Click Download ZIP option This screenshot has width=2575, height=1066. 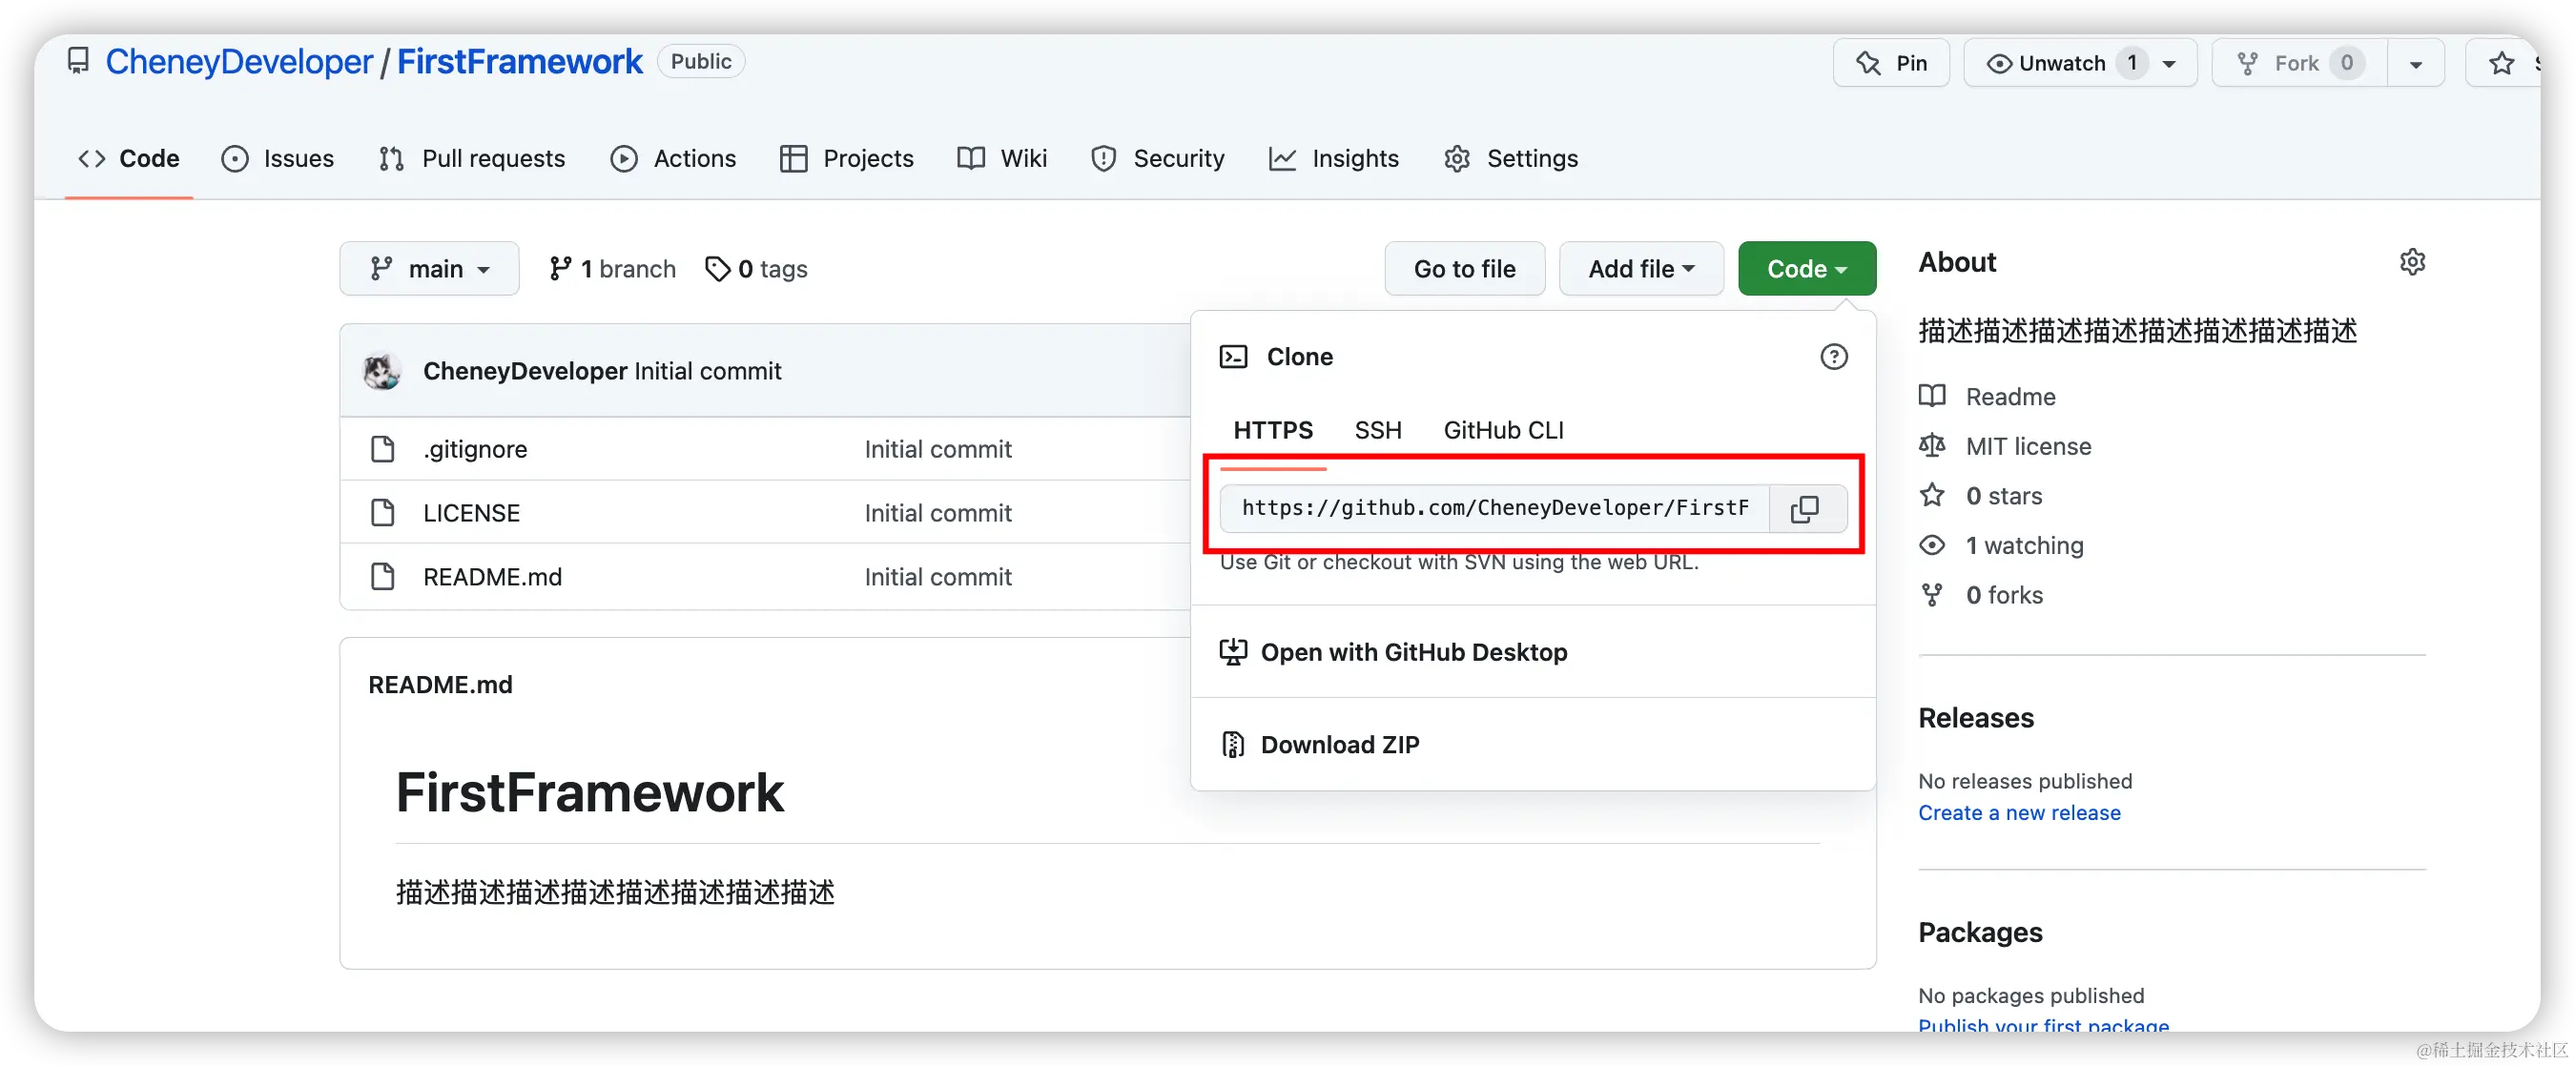tap(1338, 745)
